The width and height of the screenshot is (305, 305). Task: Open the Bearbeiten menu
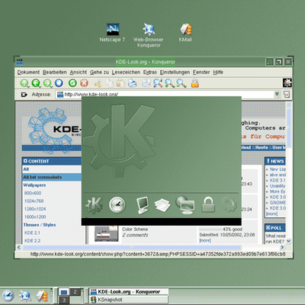pos(55,72)
